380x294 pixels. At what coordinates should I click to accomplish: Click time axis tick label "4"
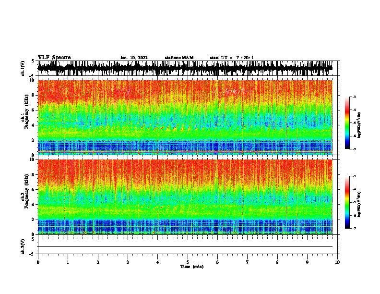click(x=158, y=262)
